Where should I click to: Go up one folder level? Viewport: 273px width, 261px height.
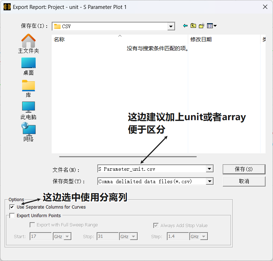[193, 26]
